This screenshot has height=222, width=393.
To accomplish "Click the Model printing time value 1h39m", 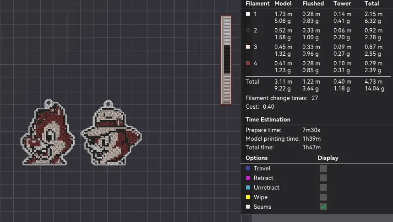I will pos(311,139).
